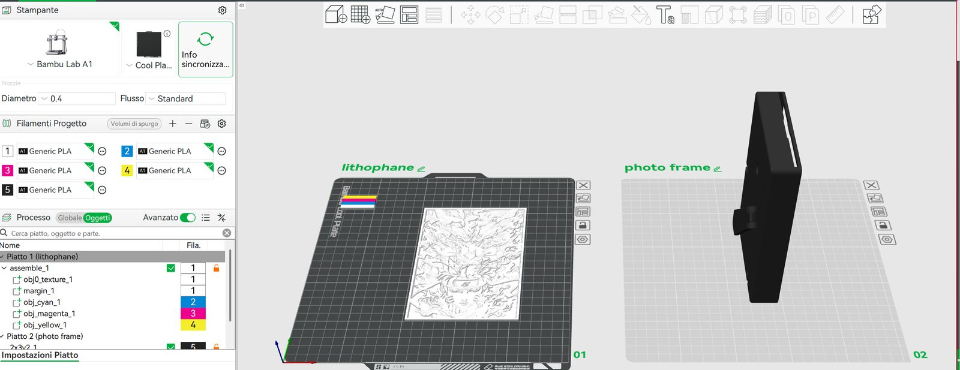
Task: Toggle the orange lock icon on assemble_1
Action: pos(217,268)
